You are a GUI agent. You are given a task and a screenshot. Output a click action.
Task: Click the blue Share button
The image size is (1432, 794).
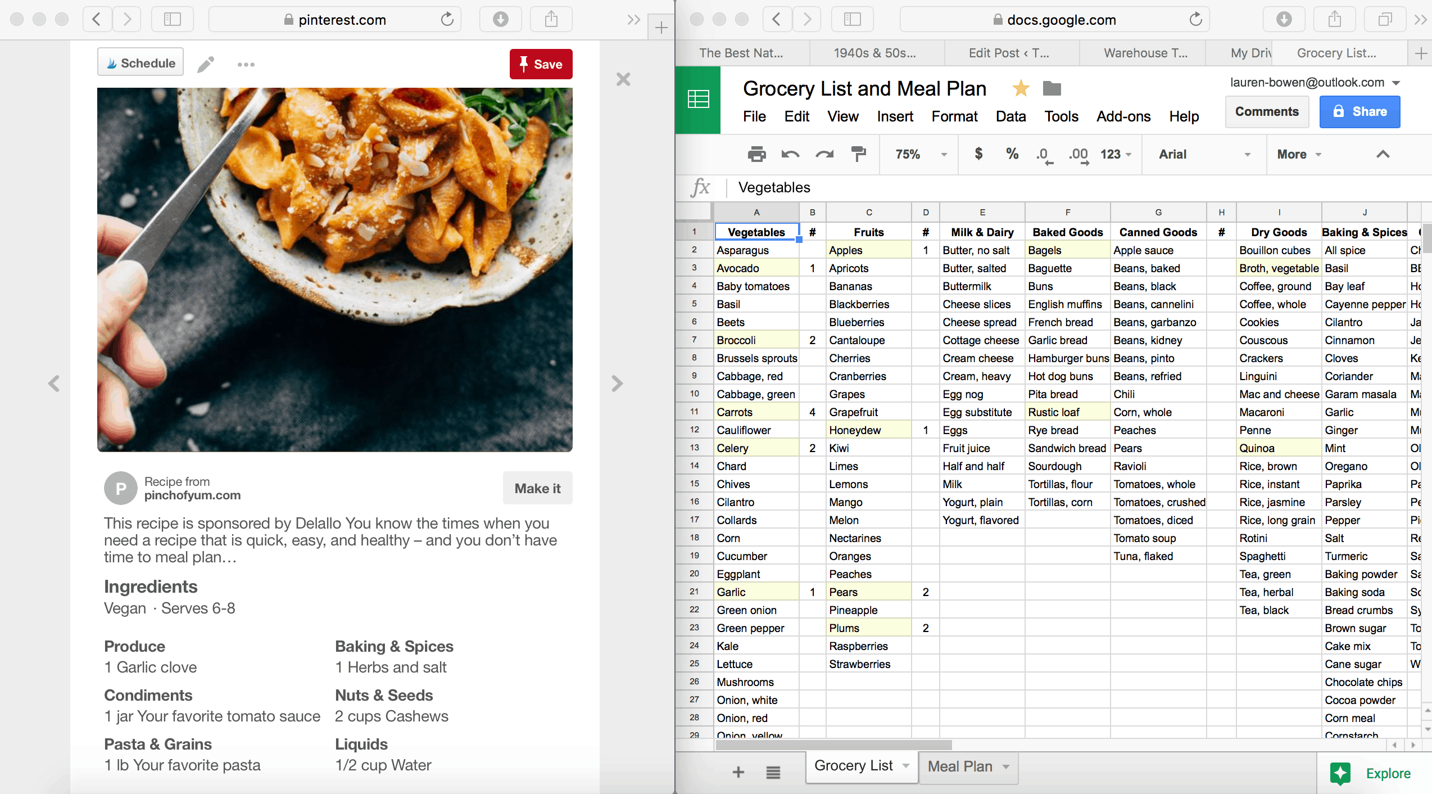point(1359,112)
